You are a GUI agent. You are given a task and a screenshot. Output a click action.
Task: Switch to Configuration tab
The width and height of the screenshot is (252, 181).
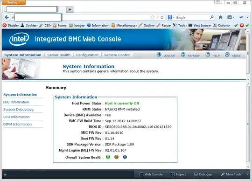coord(87,55)
